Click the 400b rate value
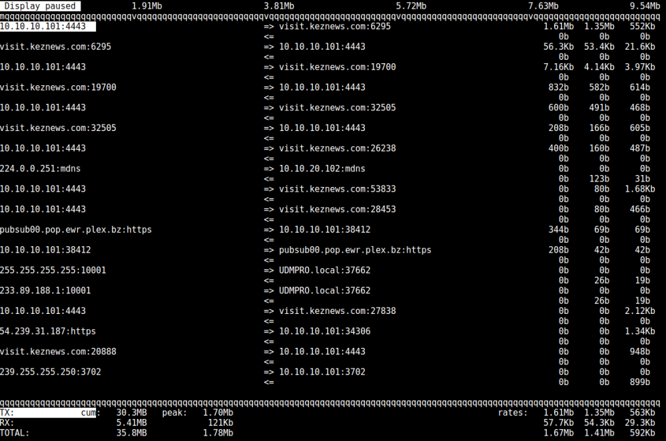Image resolution: width=666 pixels, height=441 pixels. (x=559, y=148)
